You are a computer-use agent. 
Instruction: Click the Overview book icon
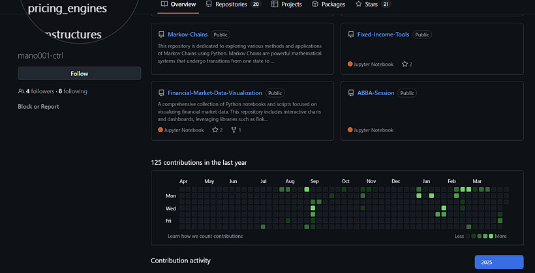164,4
